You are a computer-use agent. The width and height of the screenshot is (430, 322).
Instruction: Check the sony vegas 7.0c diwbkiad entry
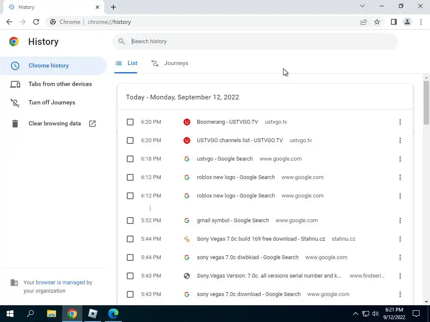pyautogui.click(x=130, y=257)
